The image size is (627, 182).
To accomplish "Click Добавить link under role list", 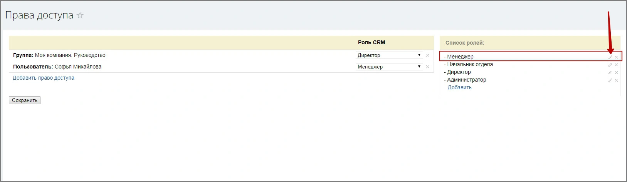I will point(459,87).
